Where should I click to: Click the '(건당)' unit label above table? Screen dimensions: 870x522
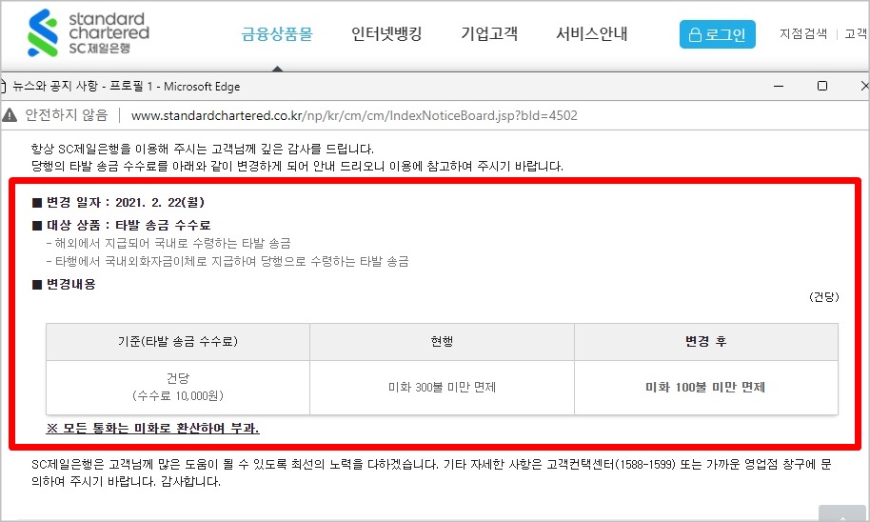click(824, 297)
